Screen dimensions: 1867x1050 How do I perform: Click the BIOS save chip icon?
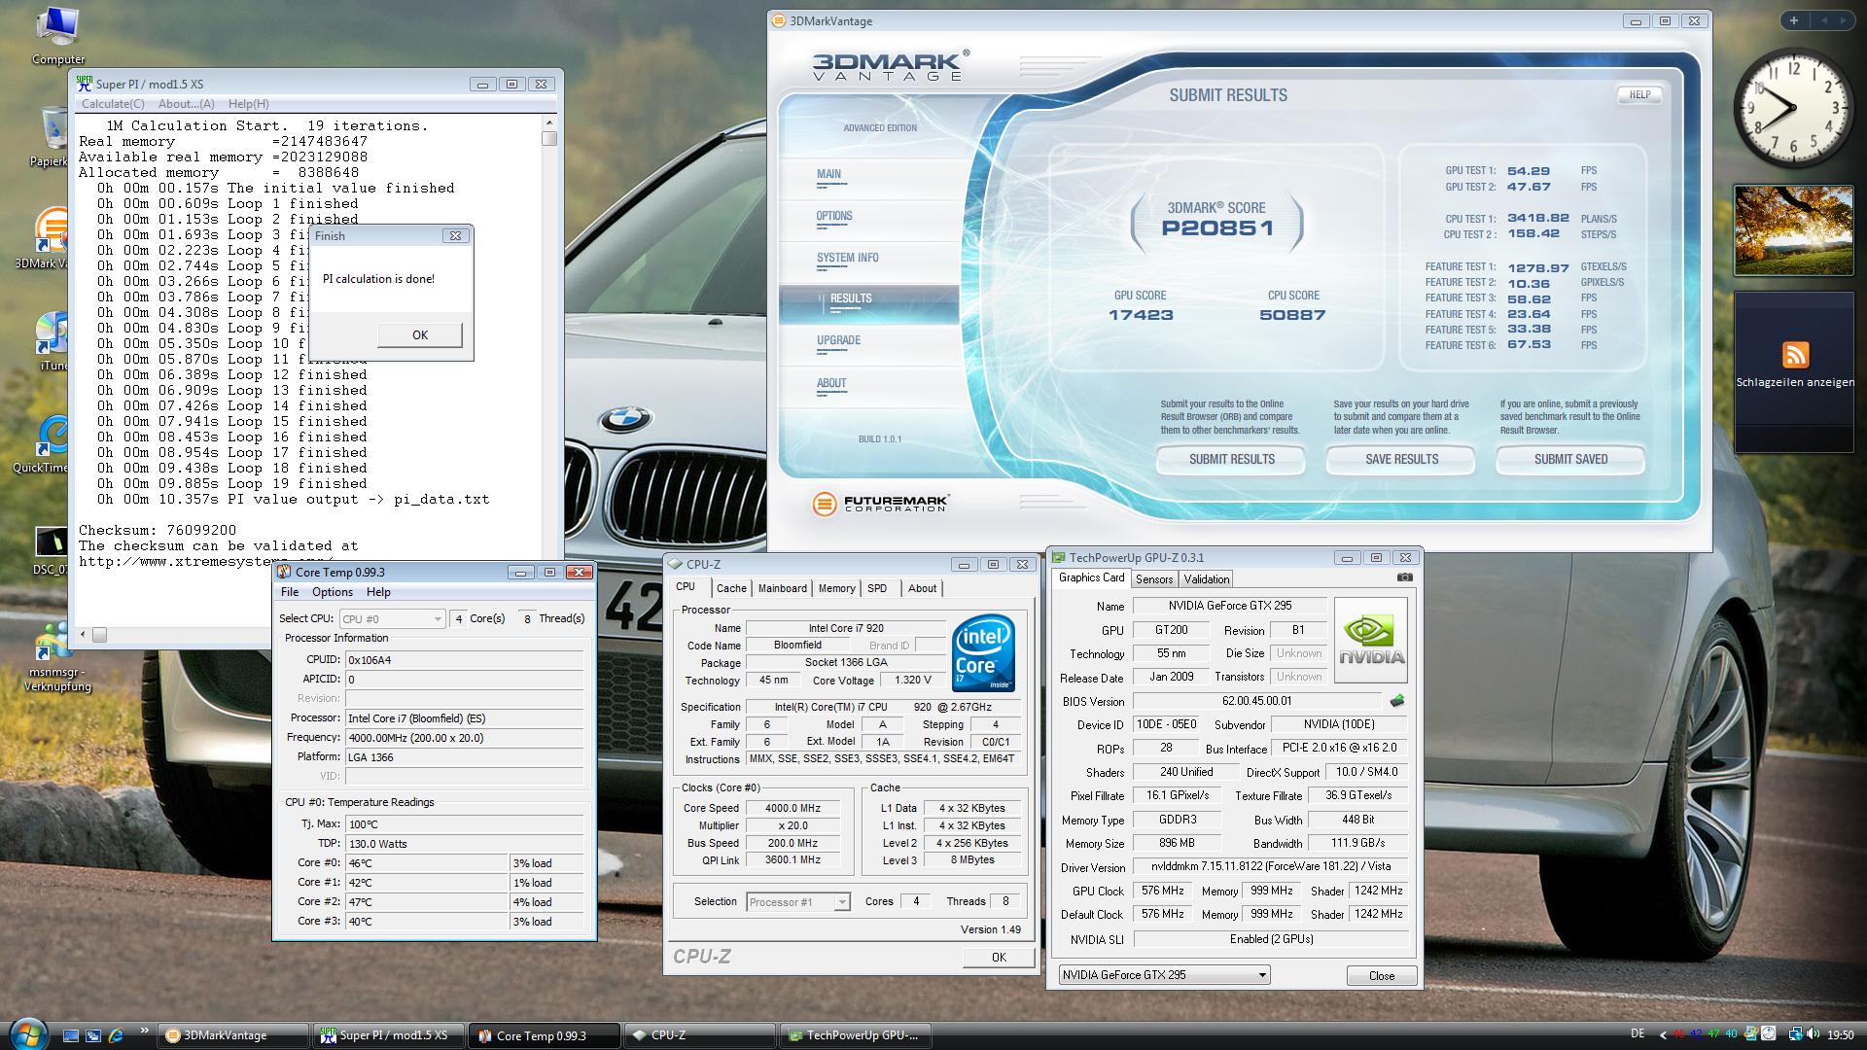(1397, 701)
